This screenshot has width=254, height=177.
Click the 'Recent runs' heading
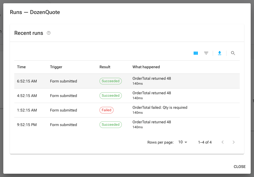tap(29, 33)
